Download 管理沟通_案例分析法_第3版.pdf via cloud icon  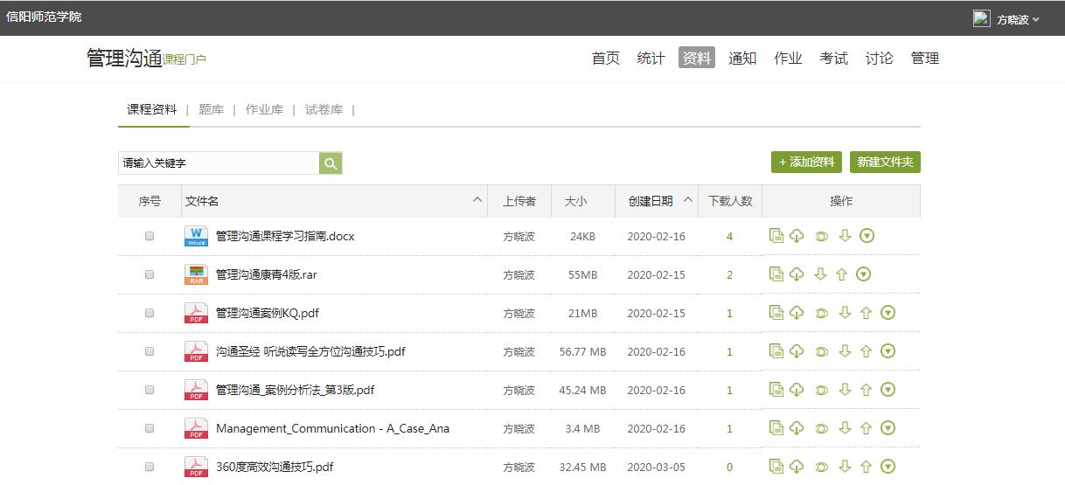797,390
